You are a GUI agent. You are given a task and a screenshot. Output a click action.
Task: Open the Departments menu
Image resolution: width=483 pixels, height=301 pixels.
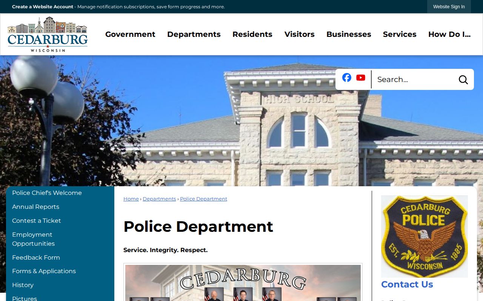[x=194, y=34]
